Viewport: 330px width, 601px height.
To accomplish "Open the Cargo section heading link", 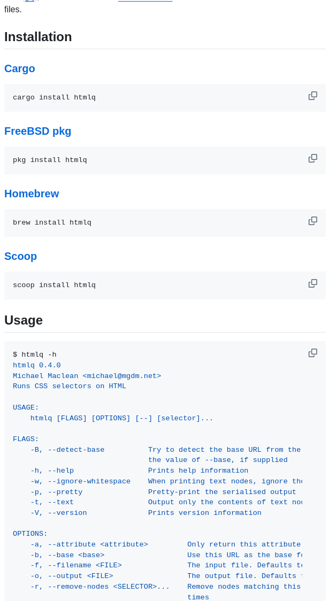I will pyautogui.click(x=19, y=68).
